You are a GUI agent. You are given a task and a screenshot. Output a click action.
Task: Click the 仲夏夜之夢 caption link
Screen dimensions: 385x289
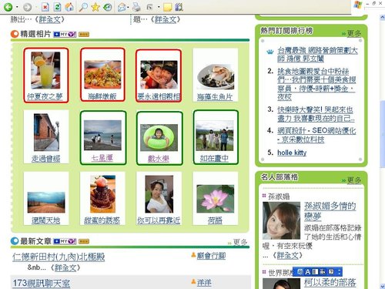(x=45, y=96)
